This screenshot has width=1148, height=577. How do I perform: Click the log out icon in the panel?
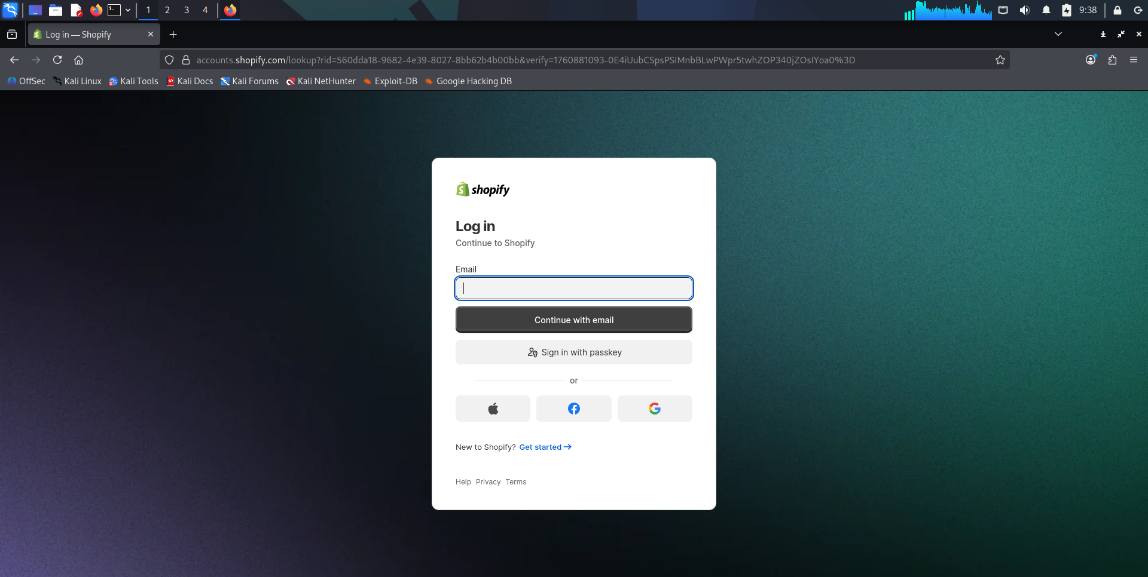point(1138,10)
